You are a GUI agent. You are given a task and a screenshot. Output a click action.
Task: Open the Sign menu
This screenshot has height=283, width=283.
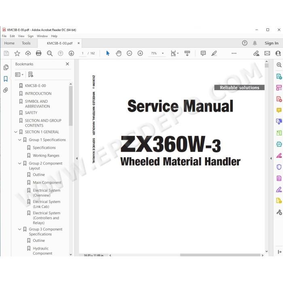pos(30,36)
